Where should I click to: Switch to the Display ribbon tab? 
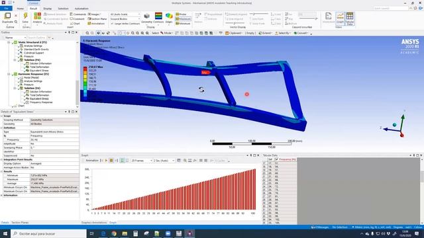click(47, 9)
